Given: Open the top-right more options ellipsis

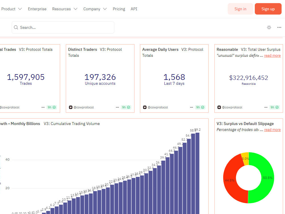Looking at the screenshot, I should point(279,27).
